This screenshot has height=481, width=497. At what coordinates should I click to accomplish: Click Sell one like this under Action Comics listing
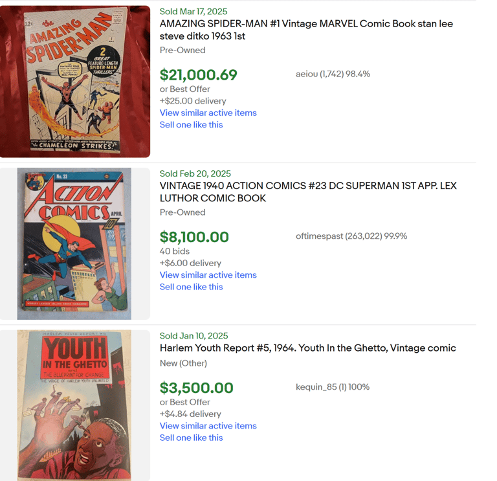pyautogui.click(x=191, y=286)
